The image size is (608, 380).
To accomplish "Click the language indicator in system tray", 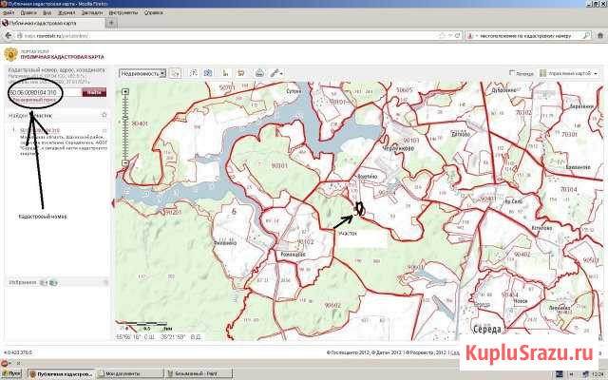I will coord(559,373).
